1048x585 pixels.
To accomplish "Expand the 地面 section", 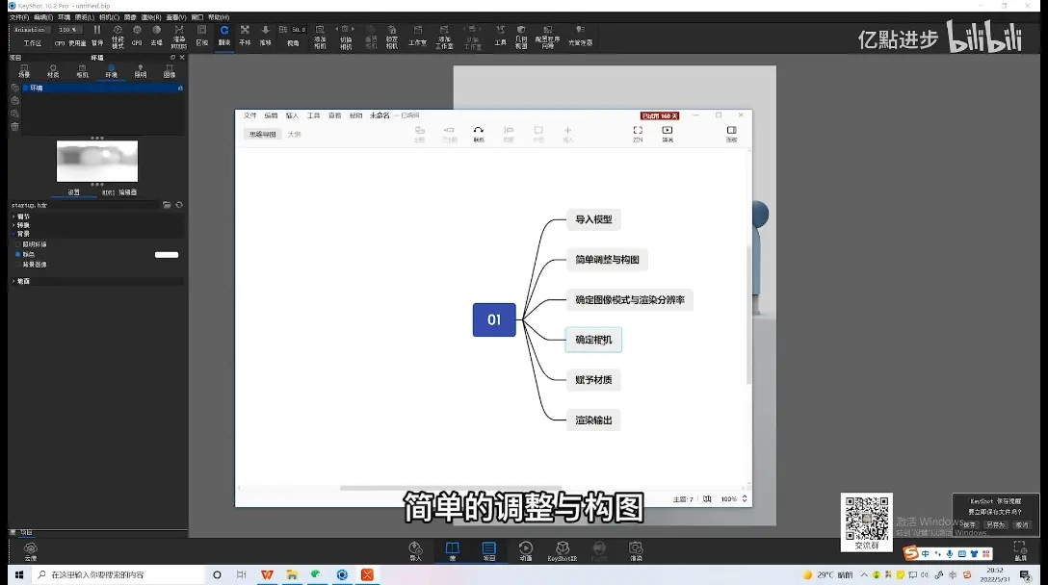I will tap(23, 281).
